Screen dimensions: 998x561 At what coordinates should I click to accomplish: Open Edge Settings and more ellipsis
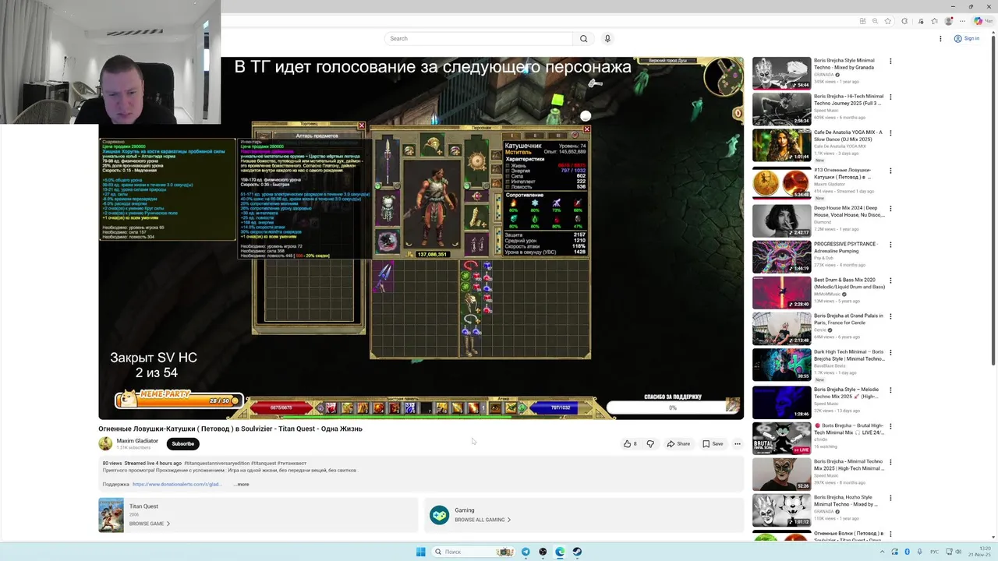[963, 21]
